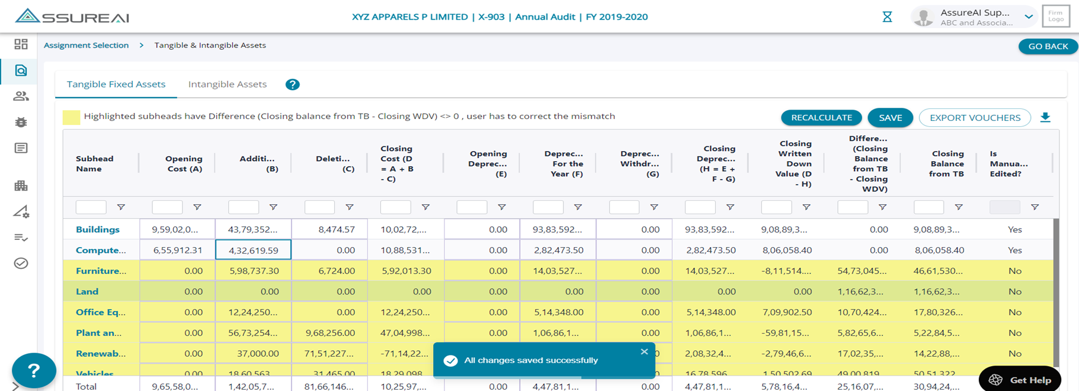The width and height of the screenshot is (1079, 391).
Task: Open the building icon in sidebar
Action: (21, 186)
